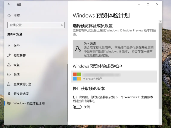Click the heading Windows 预览体验成员帐户
The width and height of the screenshot is (171, 128).
97,66
